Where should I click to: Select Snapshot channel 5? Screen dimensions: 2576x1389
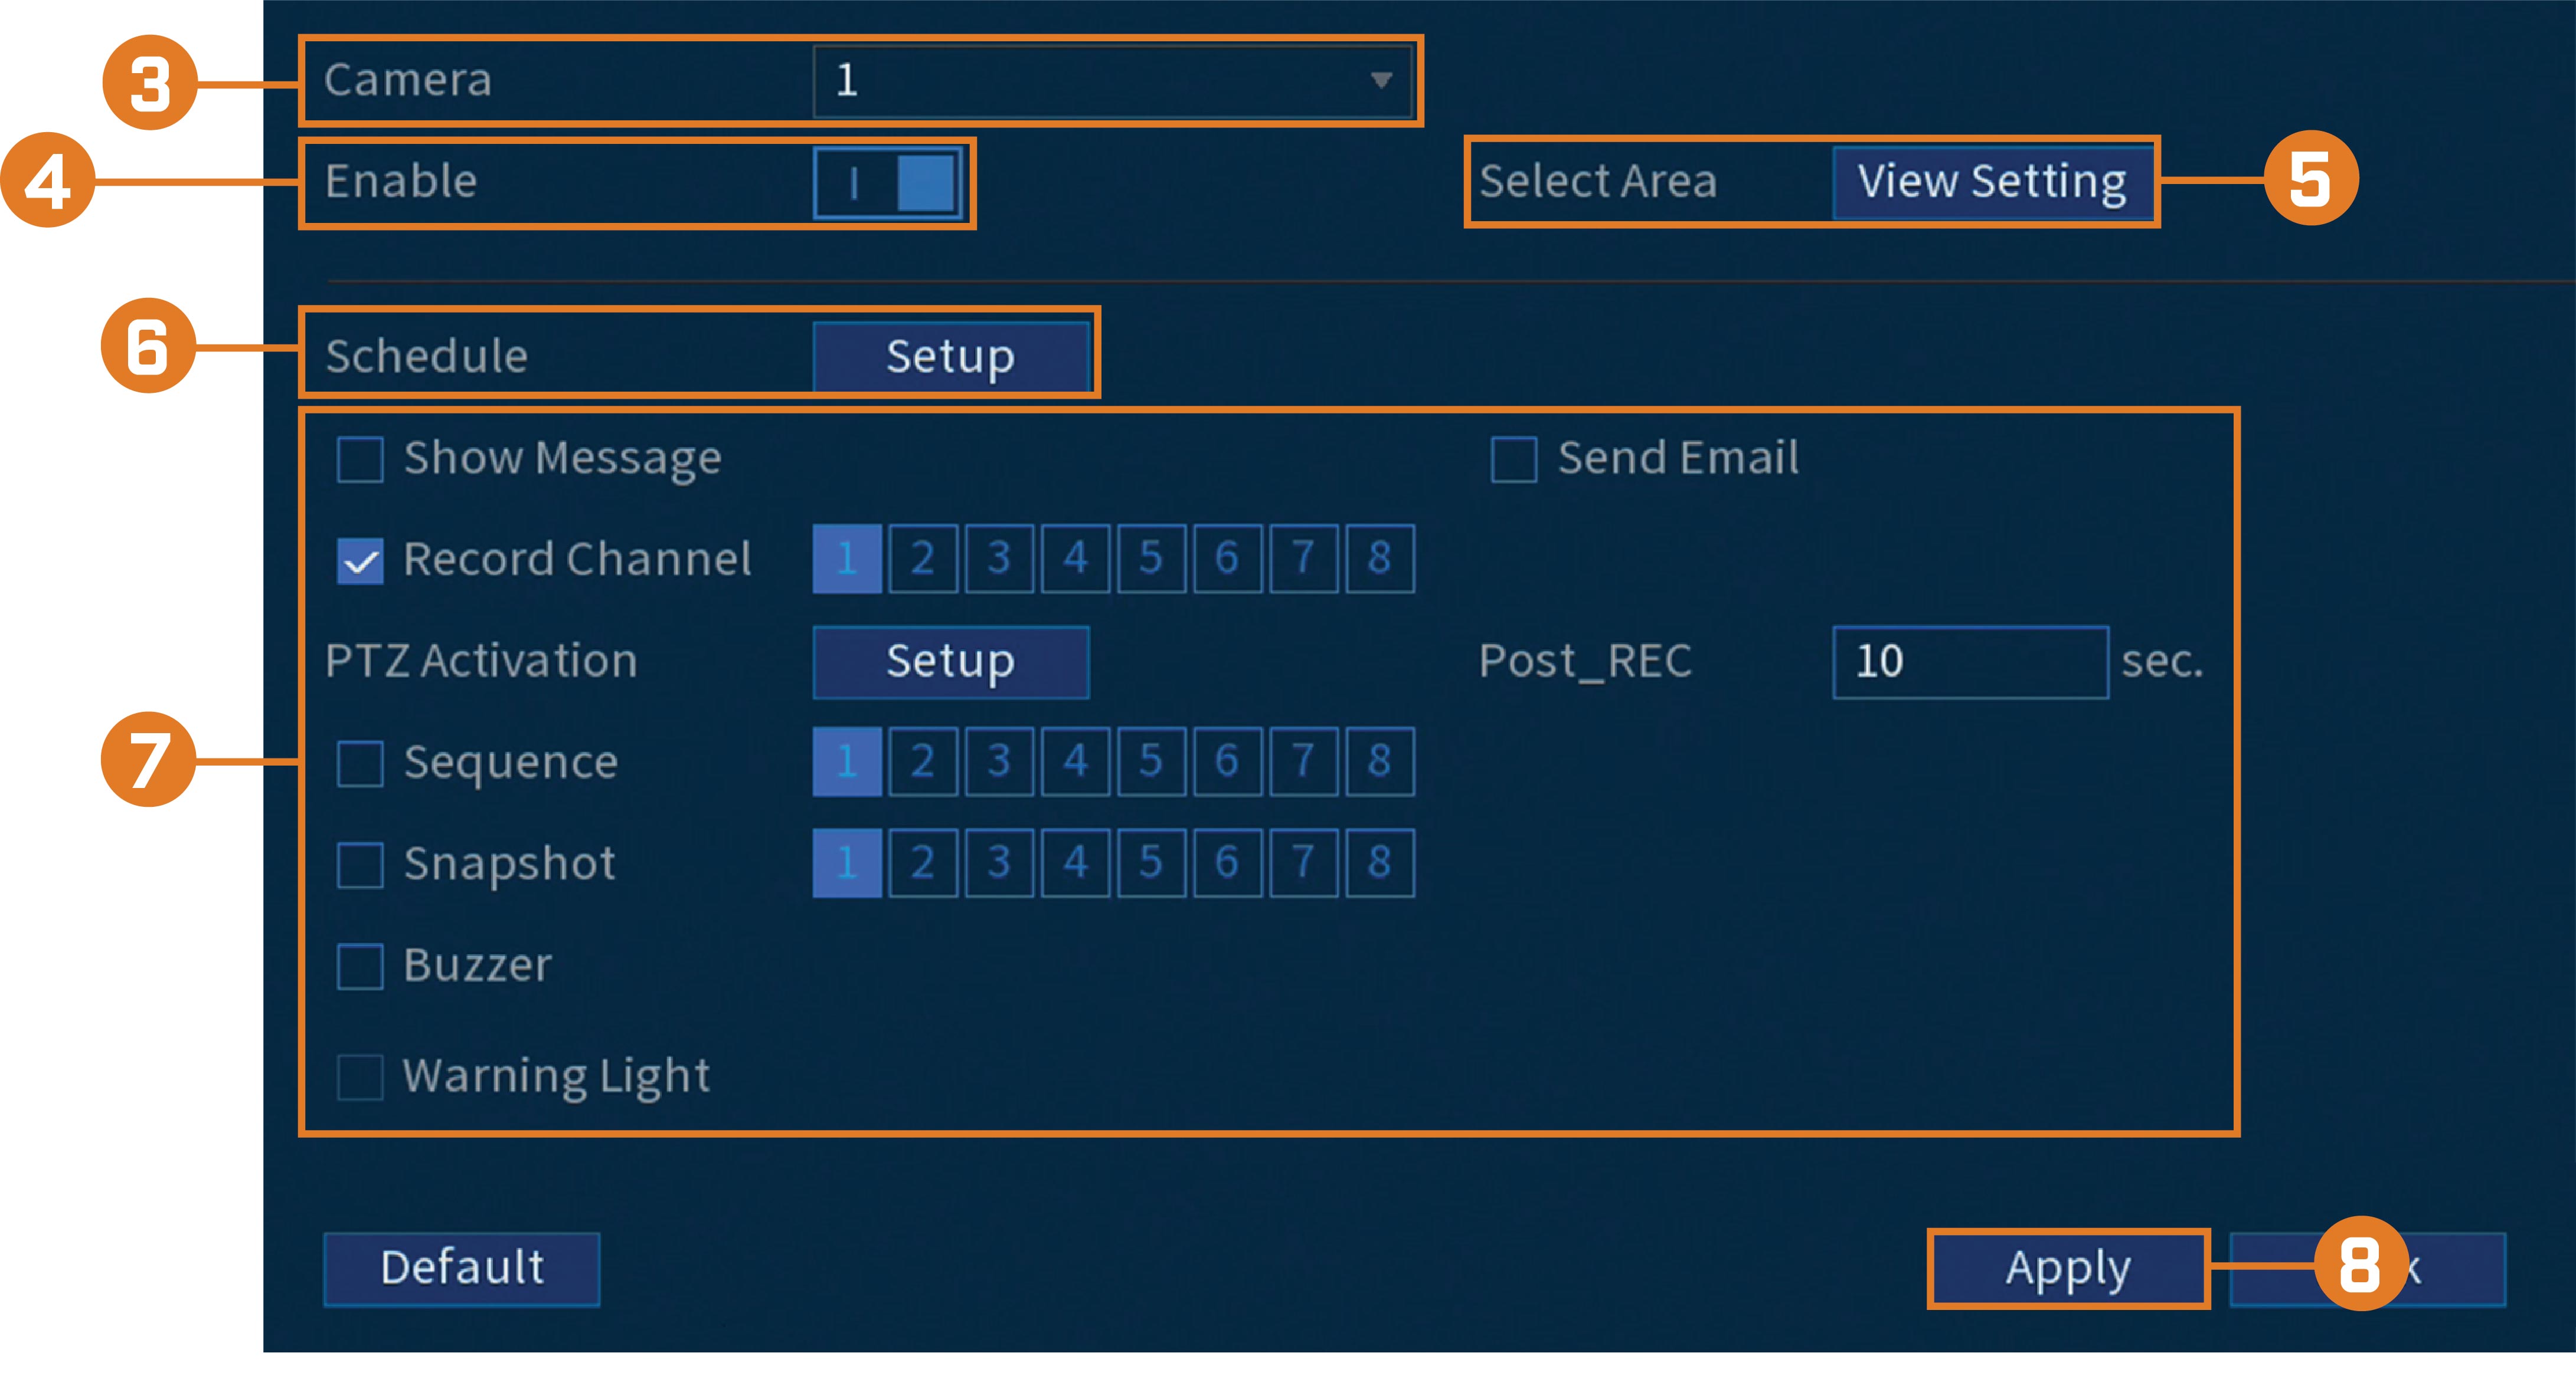[1152, 863]
